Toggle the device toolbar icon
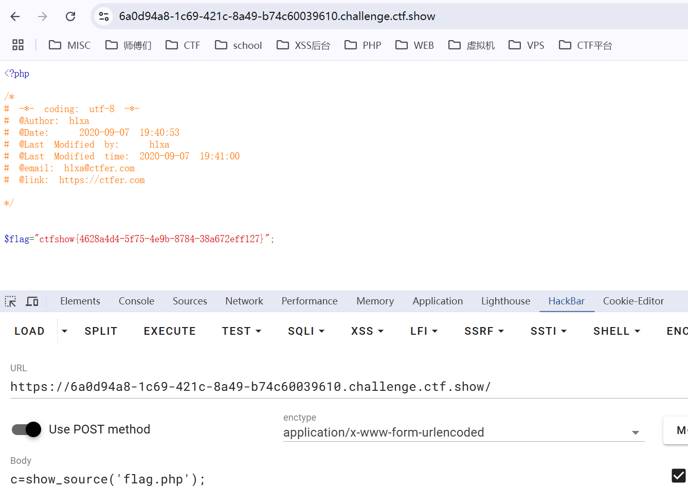 (x=32, y=301)
